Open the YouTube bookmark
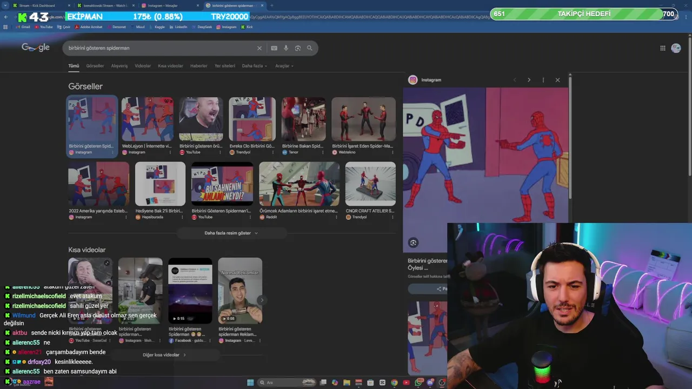The width and height of the screenshot is (692, 389). [x=43, y=27]
